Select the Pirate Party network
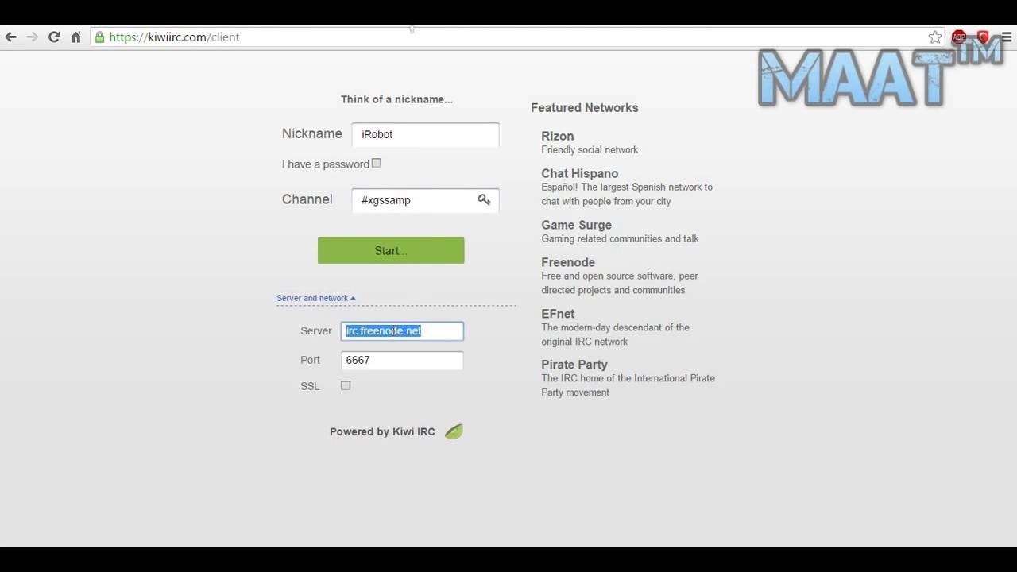Viewport: 1017px width, 572px height. pos(574,365)
